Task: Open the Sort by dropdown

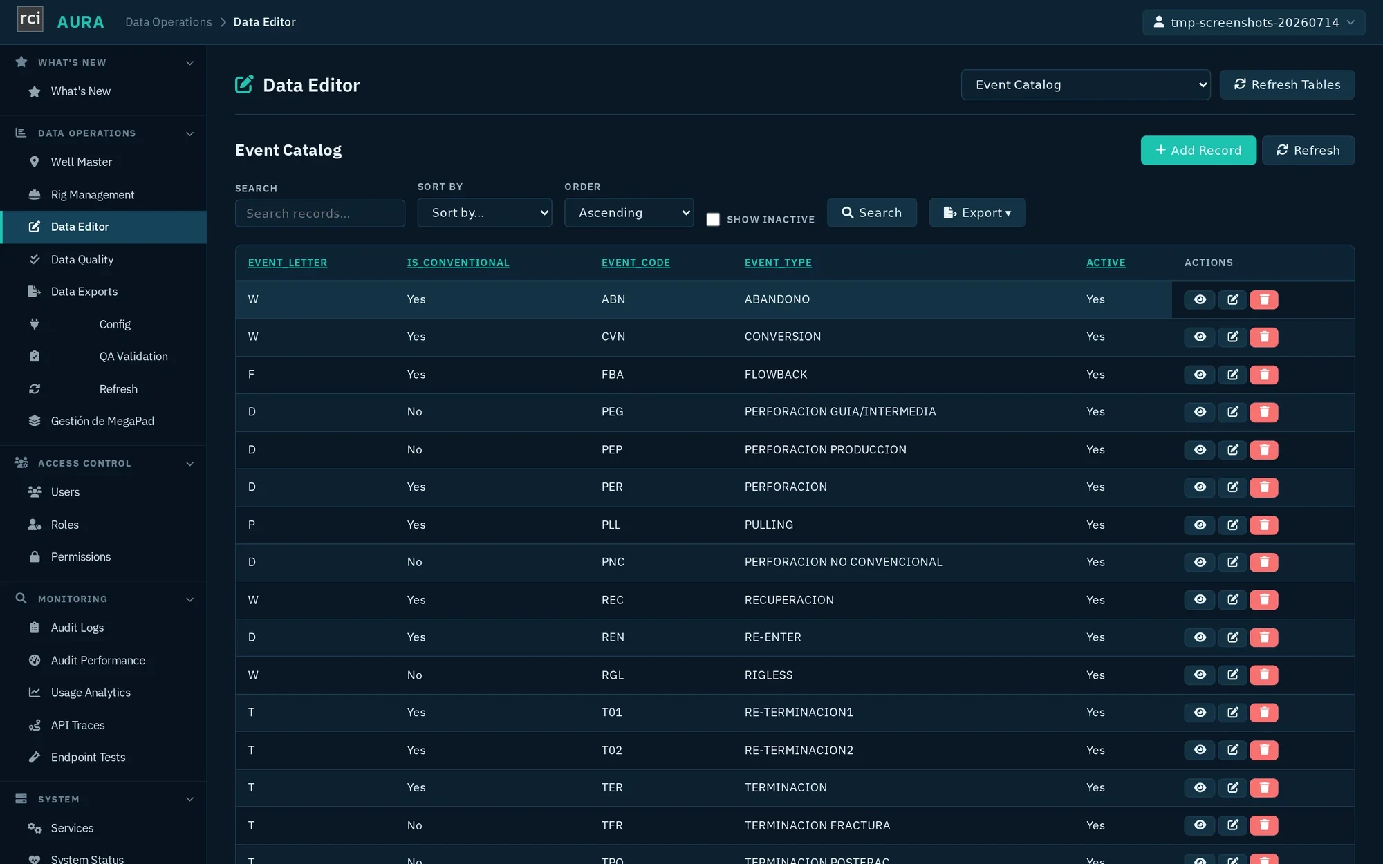Action: [485, 213]
